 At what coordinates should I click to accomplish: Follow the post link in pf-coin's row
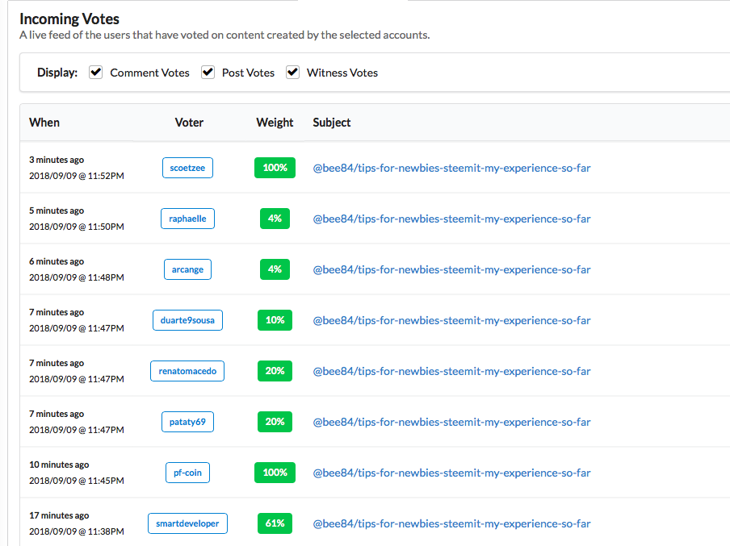(x=451, y=473)
